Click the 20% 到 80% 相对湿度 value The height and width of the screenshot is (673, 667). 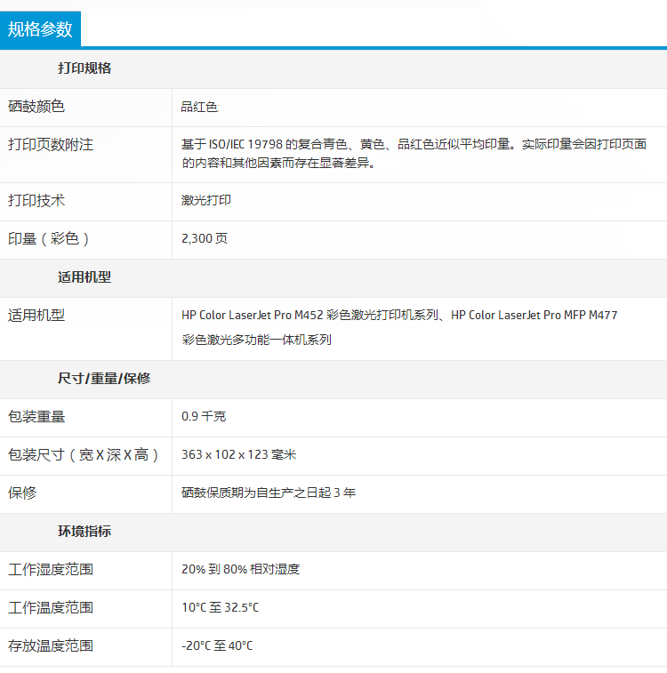(240, 569)
